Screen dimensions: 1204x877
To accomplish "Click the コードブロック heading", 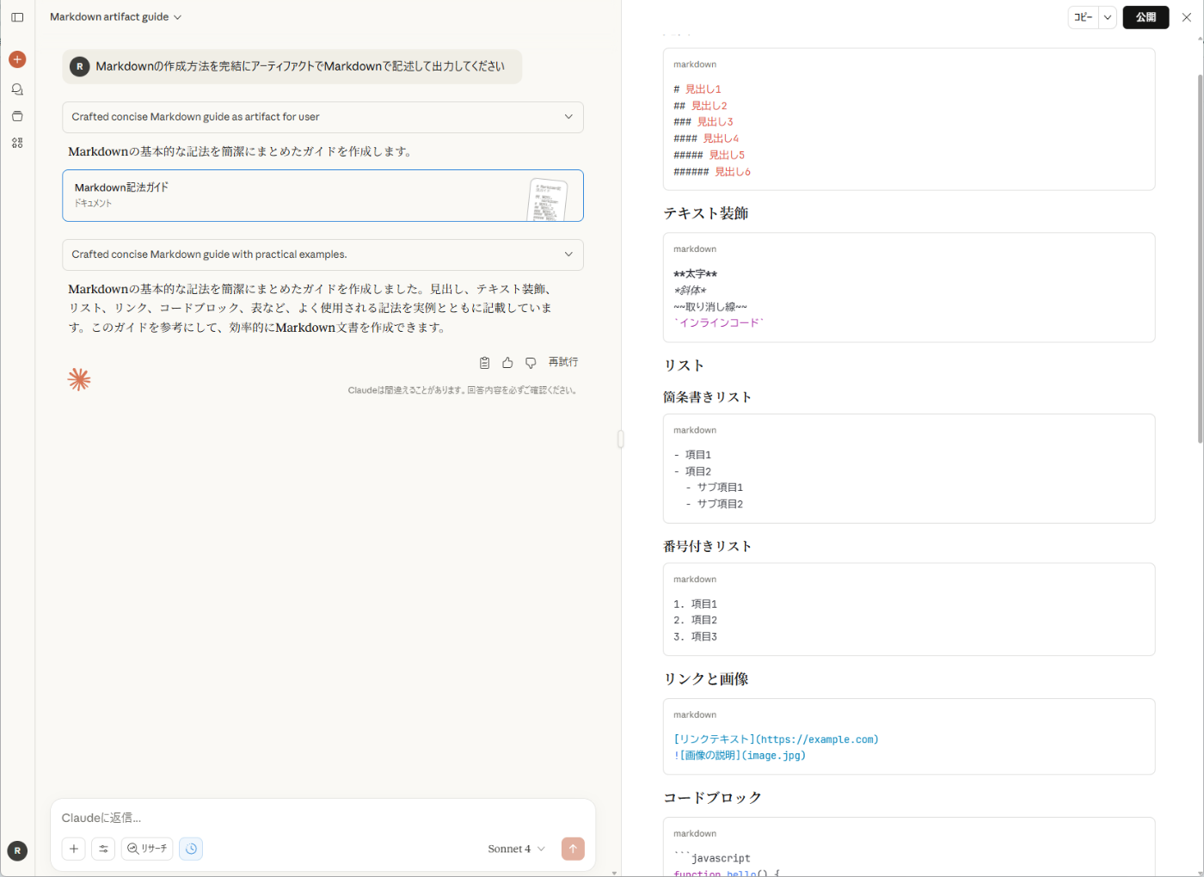I will [x=713, y=798].
